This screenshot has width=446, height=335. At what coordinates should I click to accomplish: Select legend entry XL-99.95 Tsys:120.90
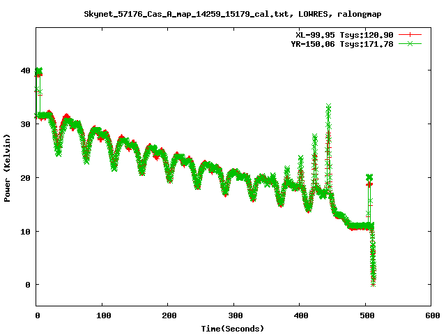(x=344, y=35)
